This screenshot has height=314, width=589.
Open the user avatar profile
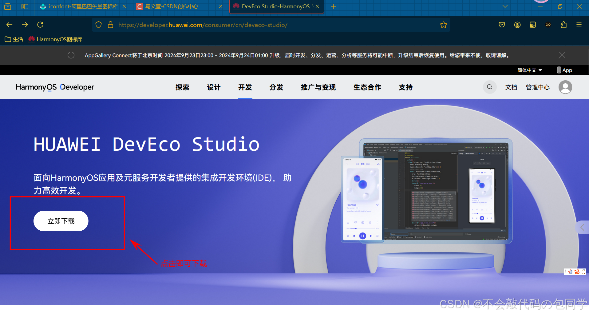[x=565, y=87]
